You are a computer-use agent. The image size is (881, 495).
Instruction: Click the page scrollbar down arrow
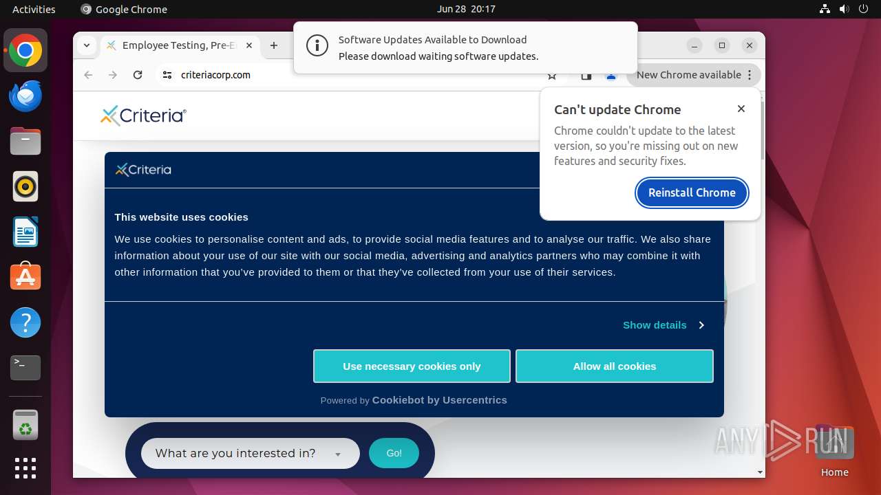[x=760, y=472]
